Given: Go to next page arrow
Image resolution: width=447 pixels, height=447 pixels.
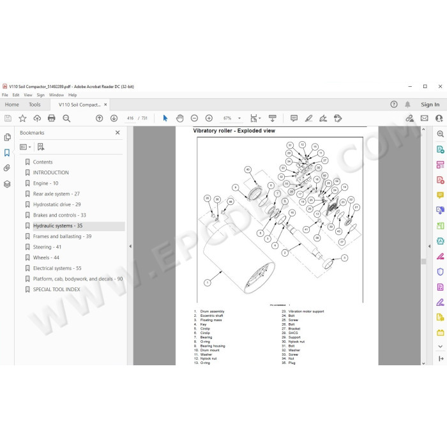Looking at the screenshot, I should click(x=114, y=118).
